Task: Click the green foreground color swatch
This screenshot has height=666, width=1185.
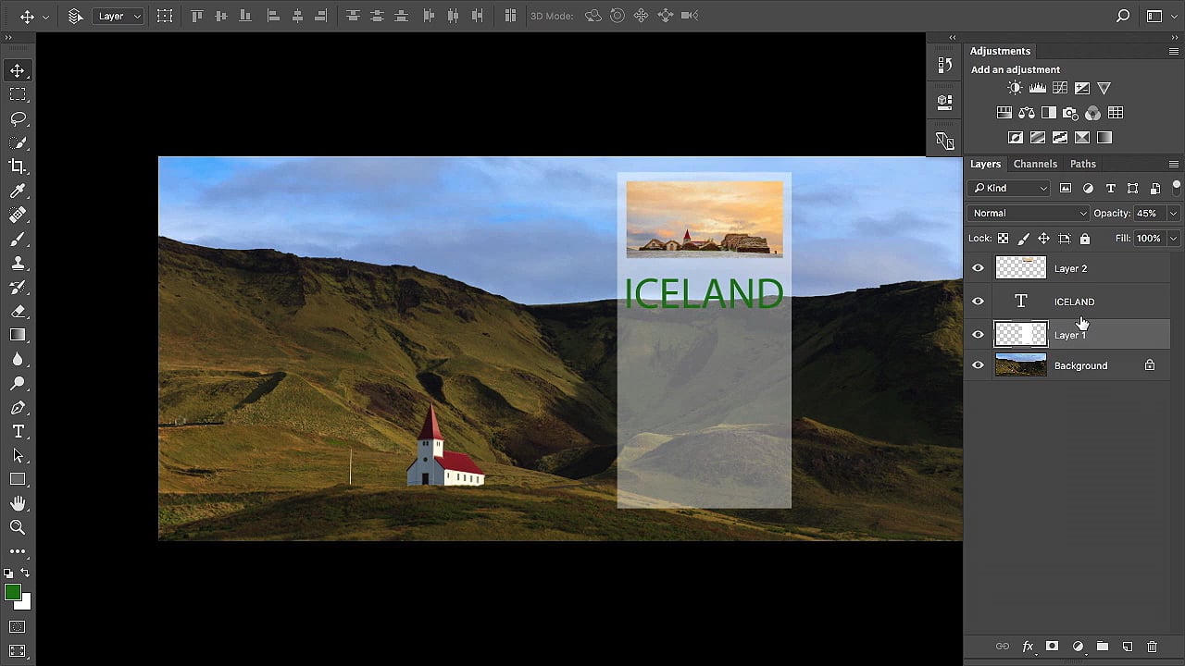Action: (12, 593)
